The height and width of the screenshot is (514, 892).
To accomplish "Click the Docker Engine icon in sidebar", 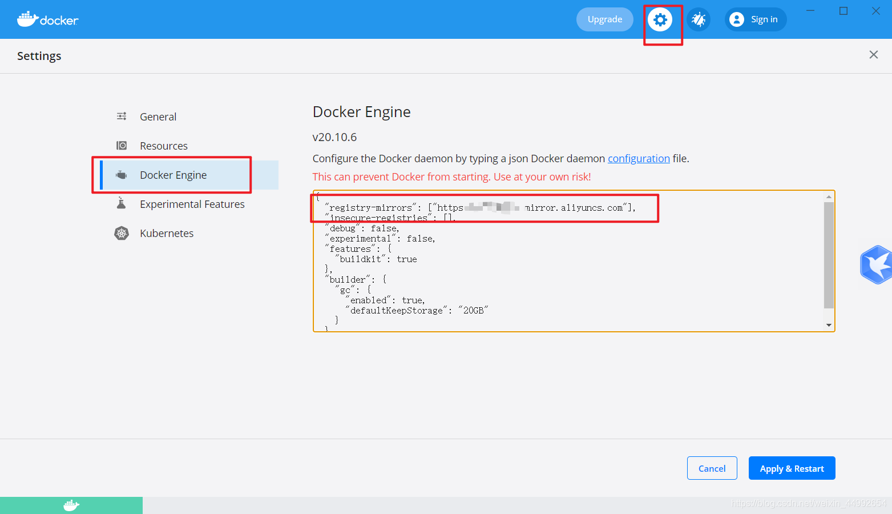I will click(x=122, y=175).
